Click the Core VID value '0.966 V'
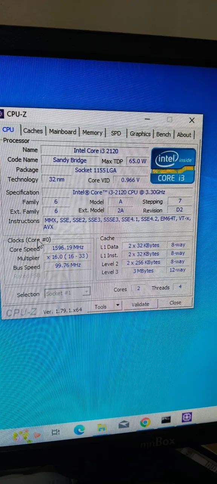Image resolution: width=217 pixels, height=484 pixels. point(130,180)
